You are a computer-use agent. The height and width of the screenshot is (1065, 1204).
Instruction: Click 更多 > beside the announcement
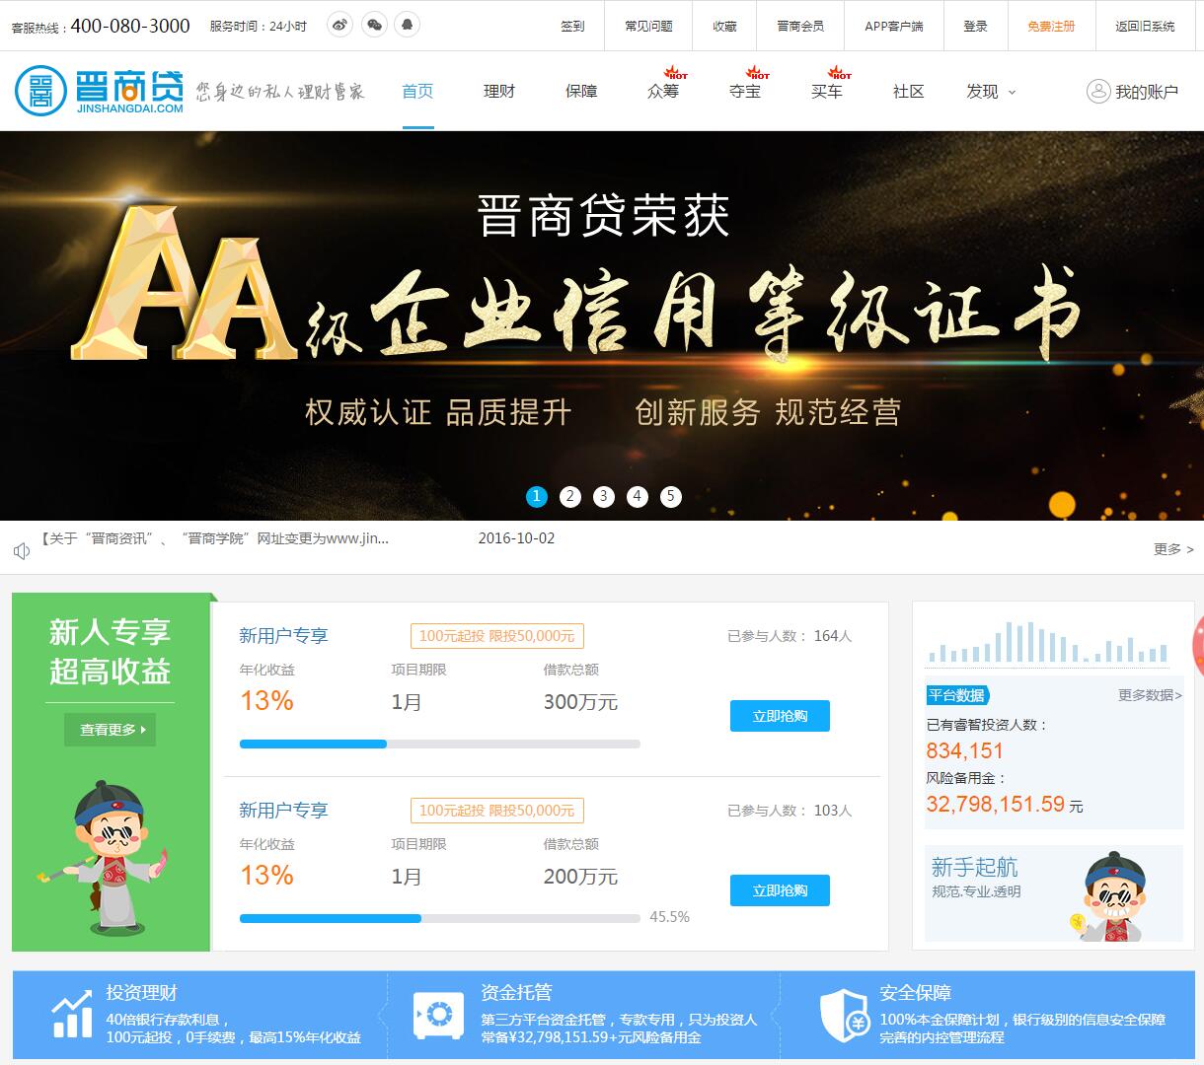coord(1173,549)
